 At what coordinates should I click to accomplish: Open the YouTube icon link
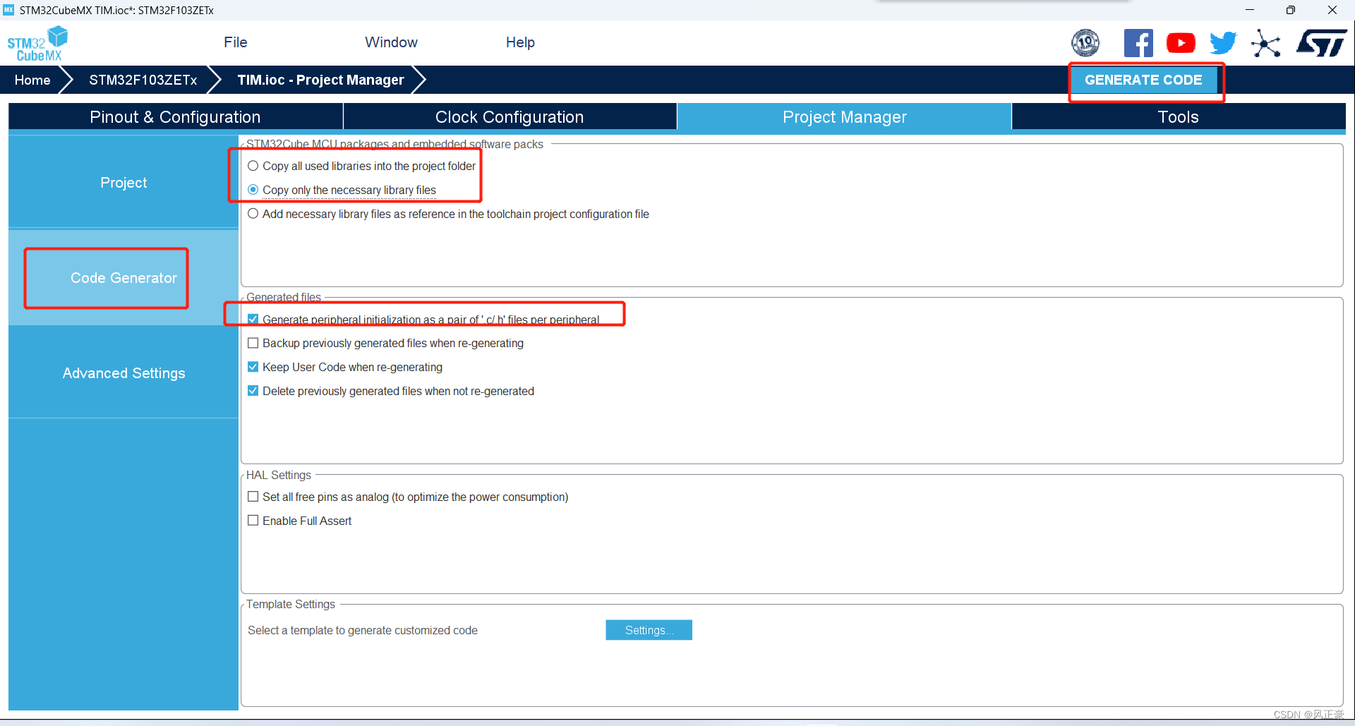1181,43
